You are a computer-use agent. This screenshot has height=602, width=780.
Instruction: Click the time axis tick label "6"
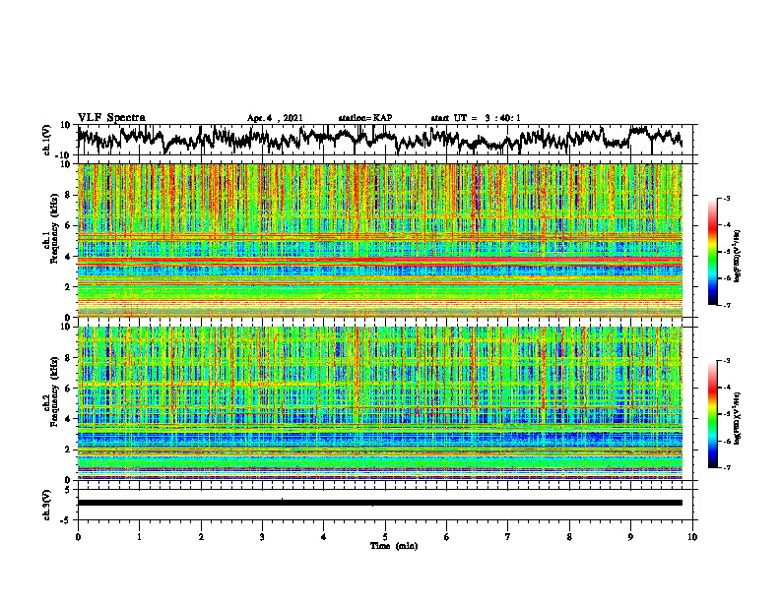pos(447,537)
